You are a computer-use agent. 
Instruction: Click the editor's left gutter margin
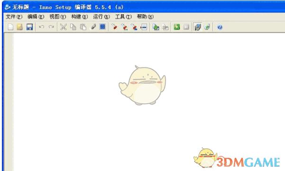pyautogui.click(x=9, y=102)
